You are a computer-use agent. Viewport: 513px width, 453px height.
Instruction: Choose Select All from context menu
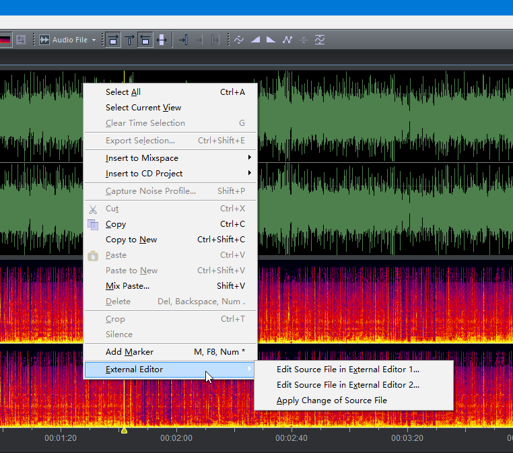click(x=123, y=92)
